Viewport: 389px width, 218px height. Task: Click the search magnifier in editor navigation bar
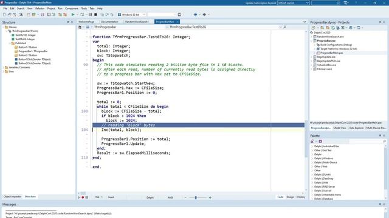(x=284, y=27)
